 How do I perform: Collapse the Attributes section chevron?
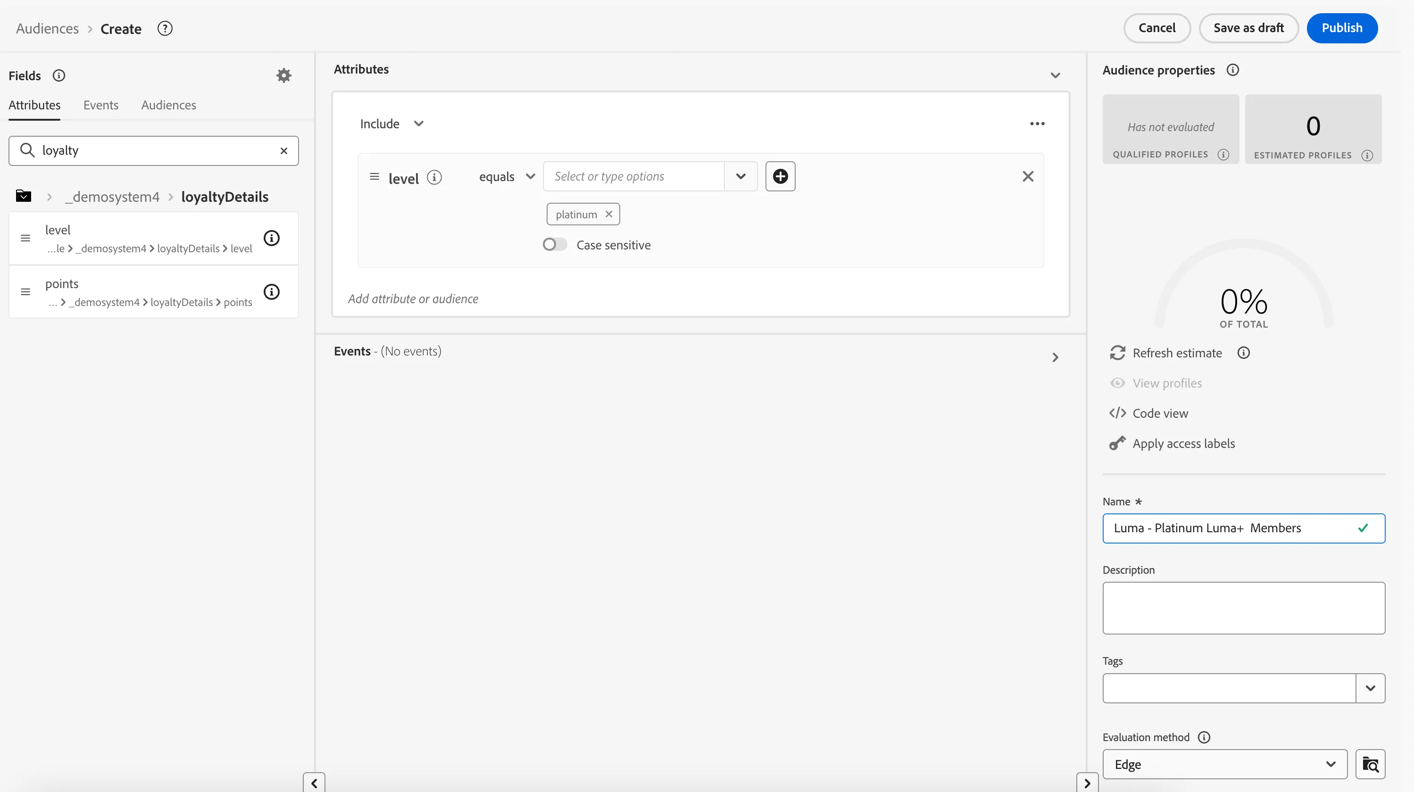click(x=1055, y=76)
